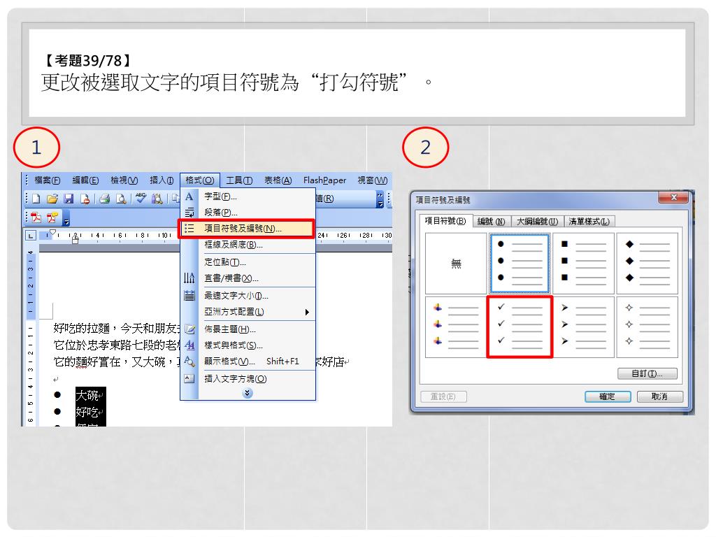Click the text box icon beside 插入文字方塊
The height and width of the screenshot is (537, 716).
[189, 378]
